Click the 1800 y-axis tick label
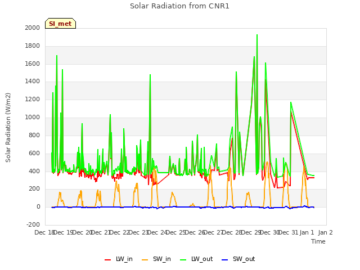Screen dimensions: 360x270 (33, 46)
